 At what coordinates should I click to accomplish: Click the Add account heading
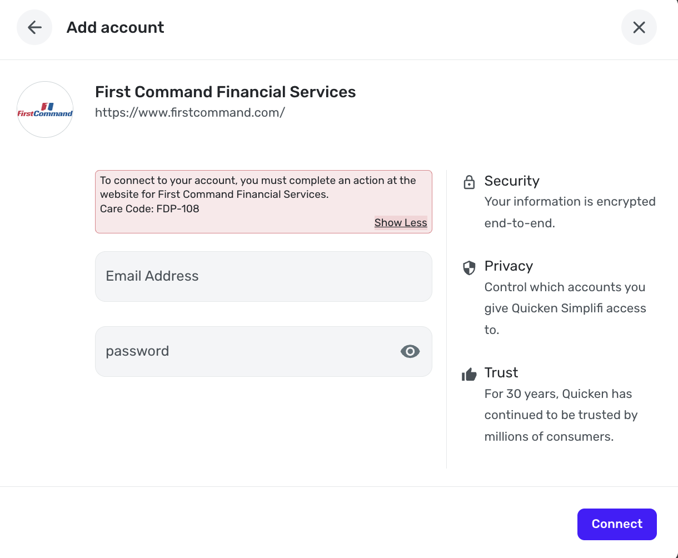[x=115, y=27]
